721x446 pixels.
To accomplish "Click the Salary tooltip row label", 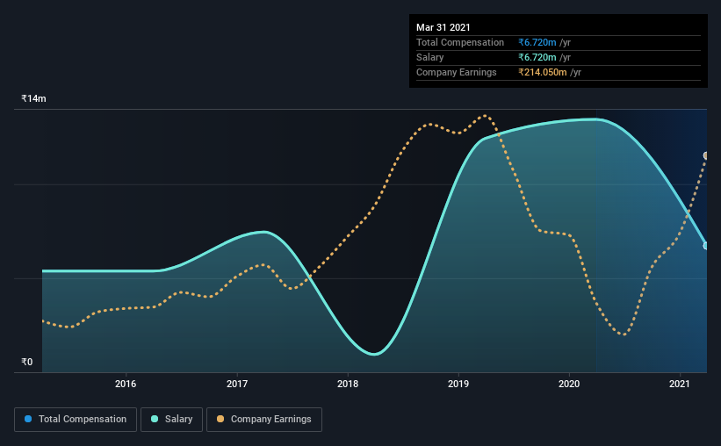I will (x=430, y=57).
